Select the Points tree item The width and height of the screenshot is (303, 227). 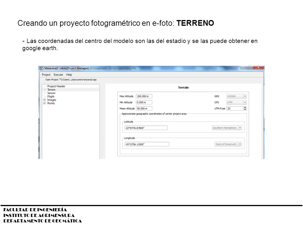tap(51, 103)
